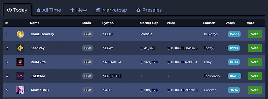Viewport: 268px width, 99px height.
Task: Click the BSC chain badge for LeadPay
Action: coord(88,48)
